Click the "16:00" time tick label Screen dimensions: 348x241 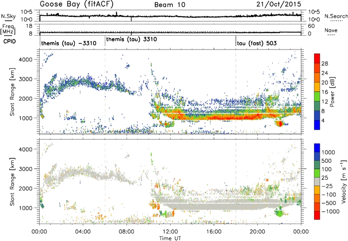[214, 232]
